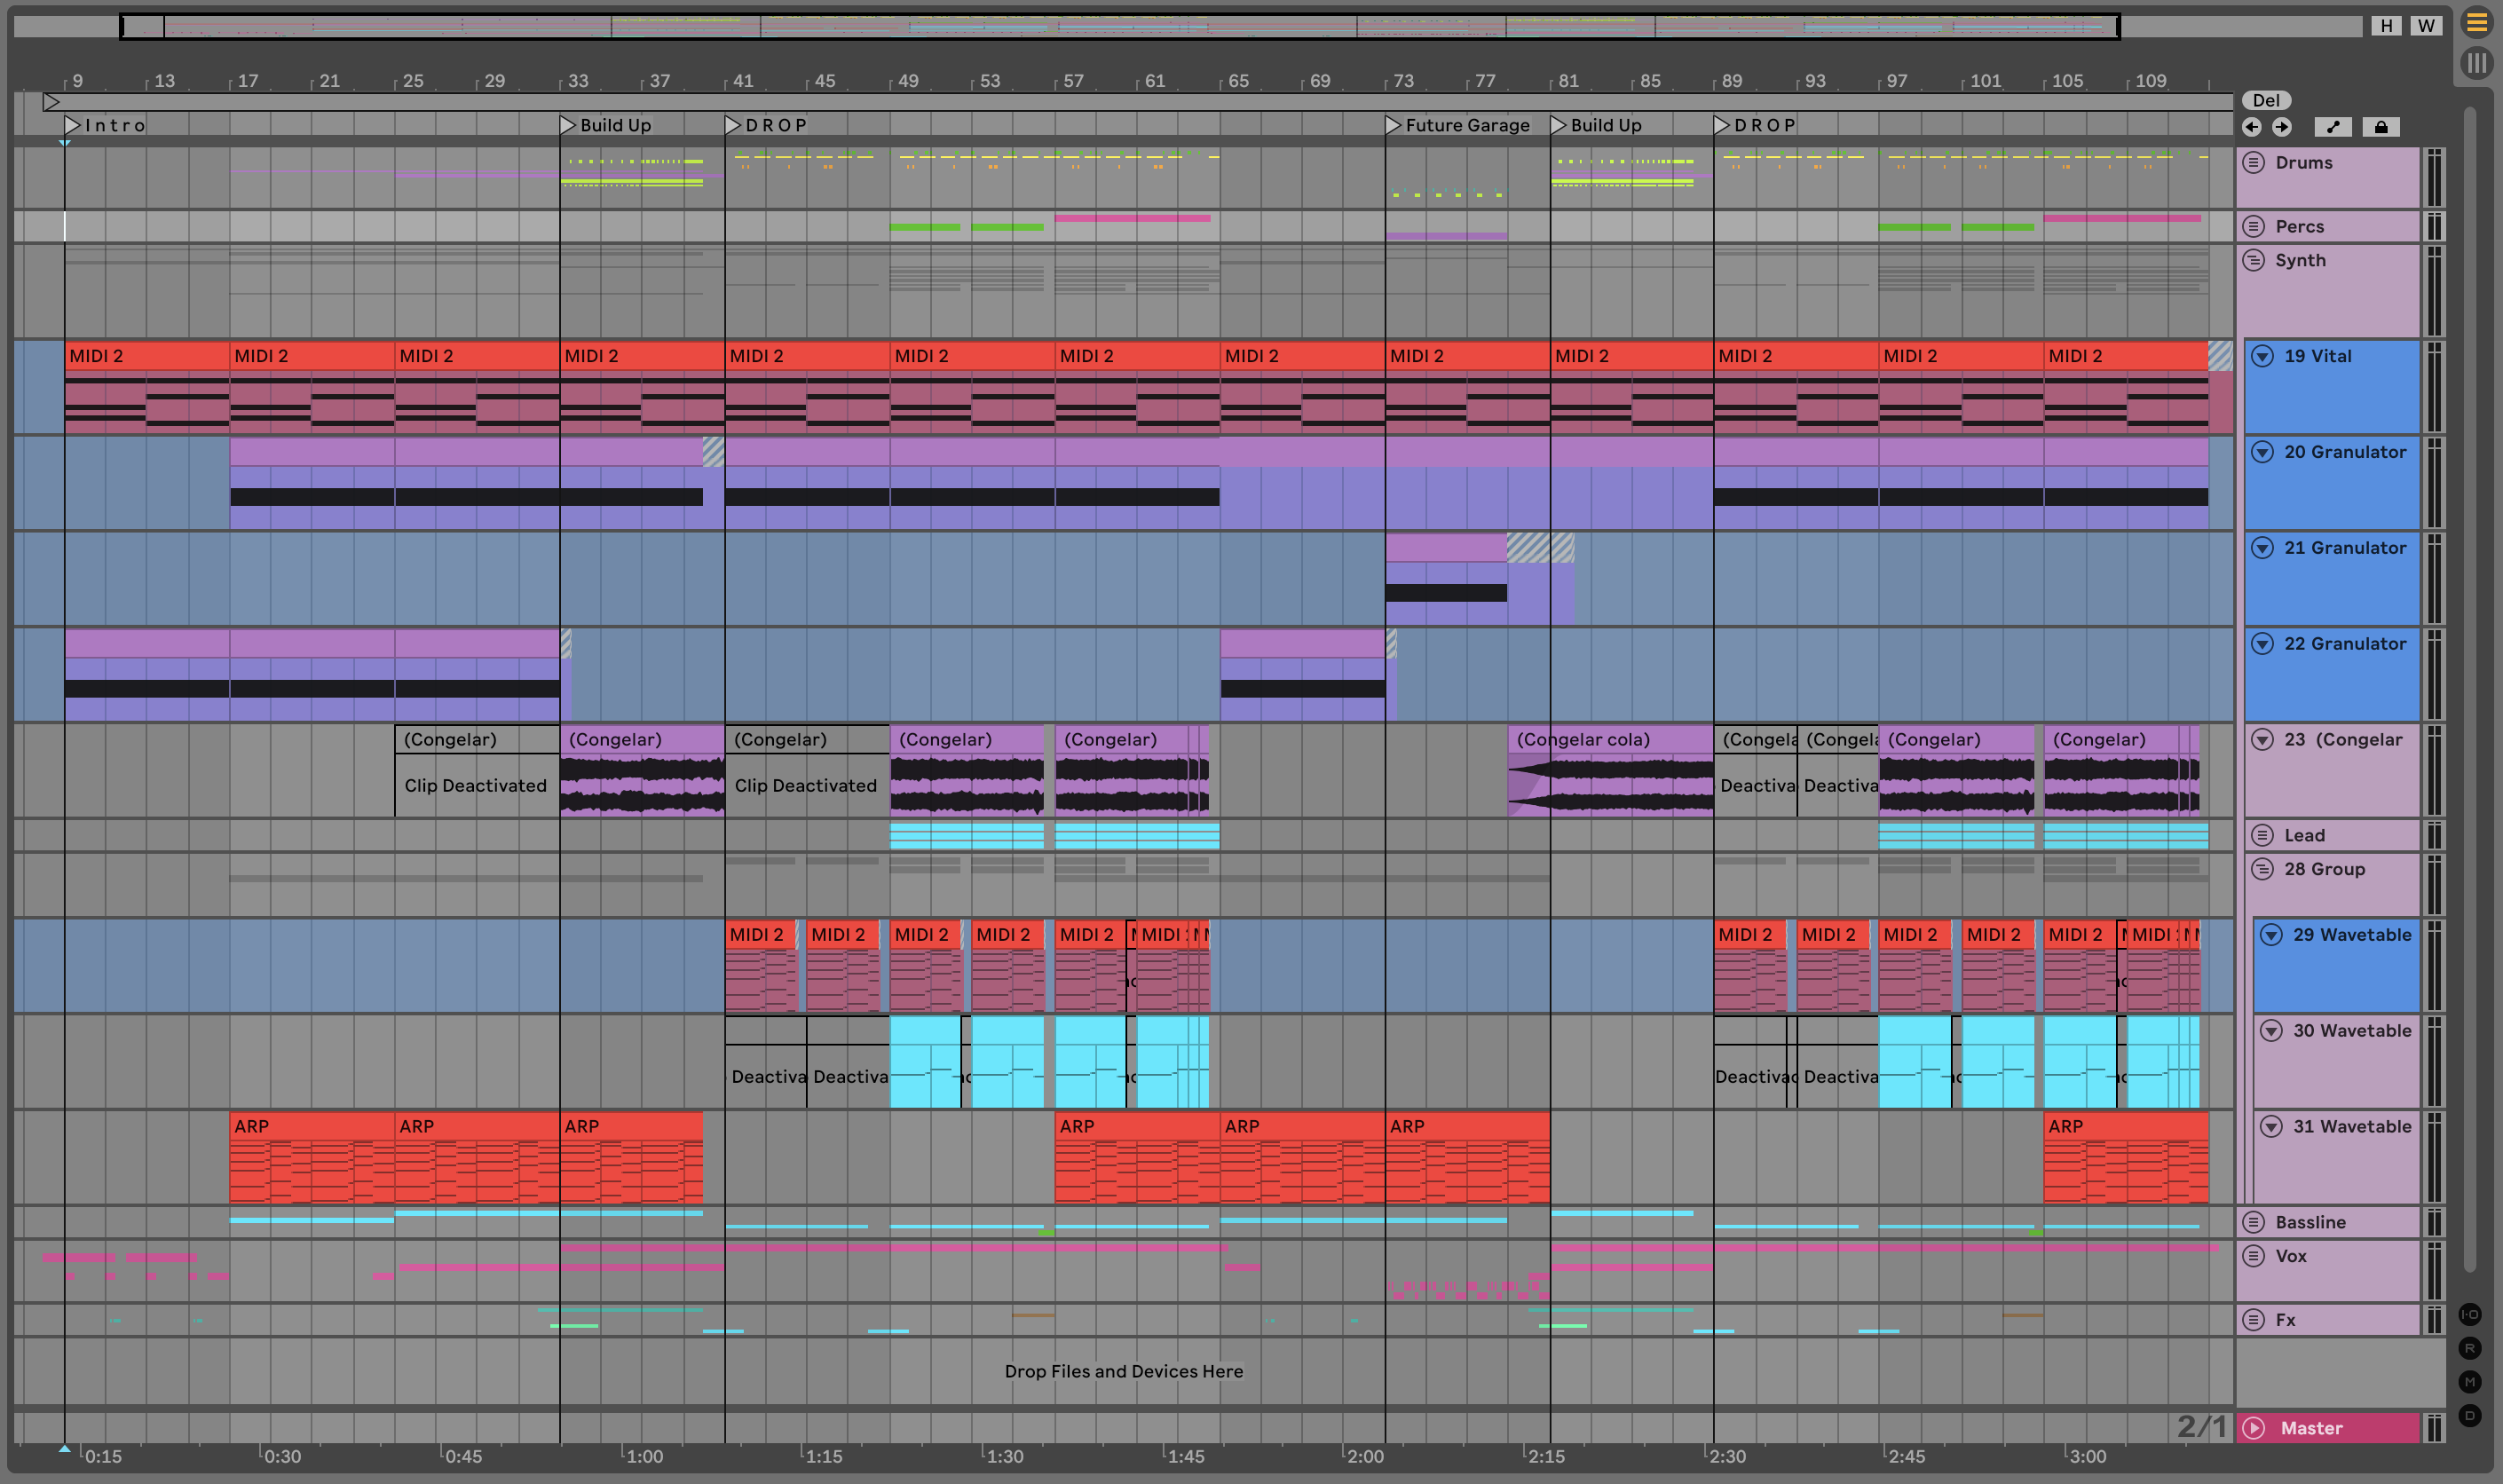Image resolution: width=2503 pixels, height=1484 pixels.
Task: Toggle the Returns R section visibility
Action: click(x=2469, y=1348)
